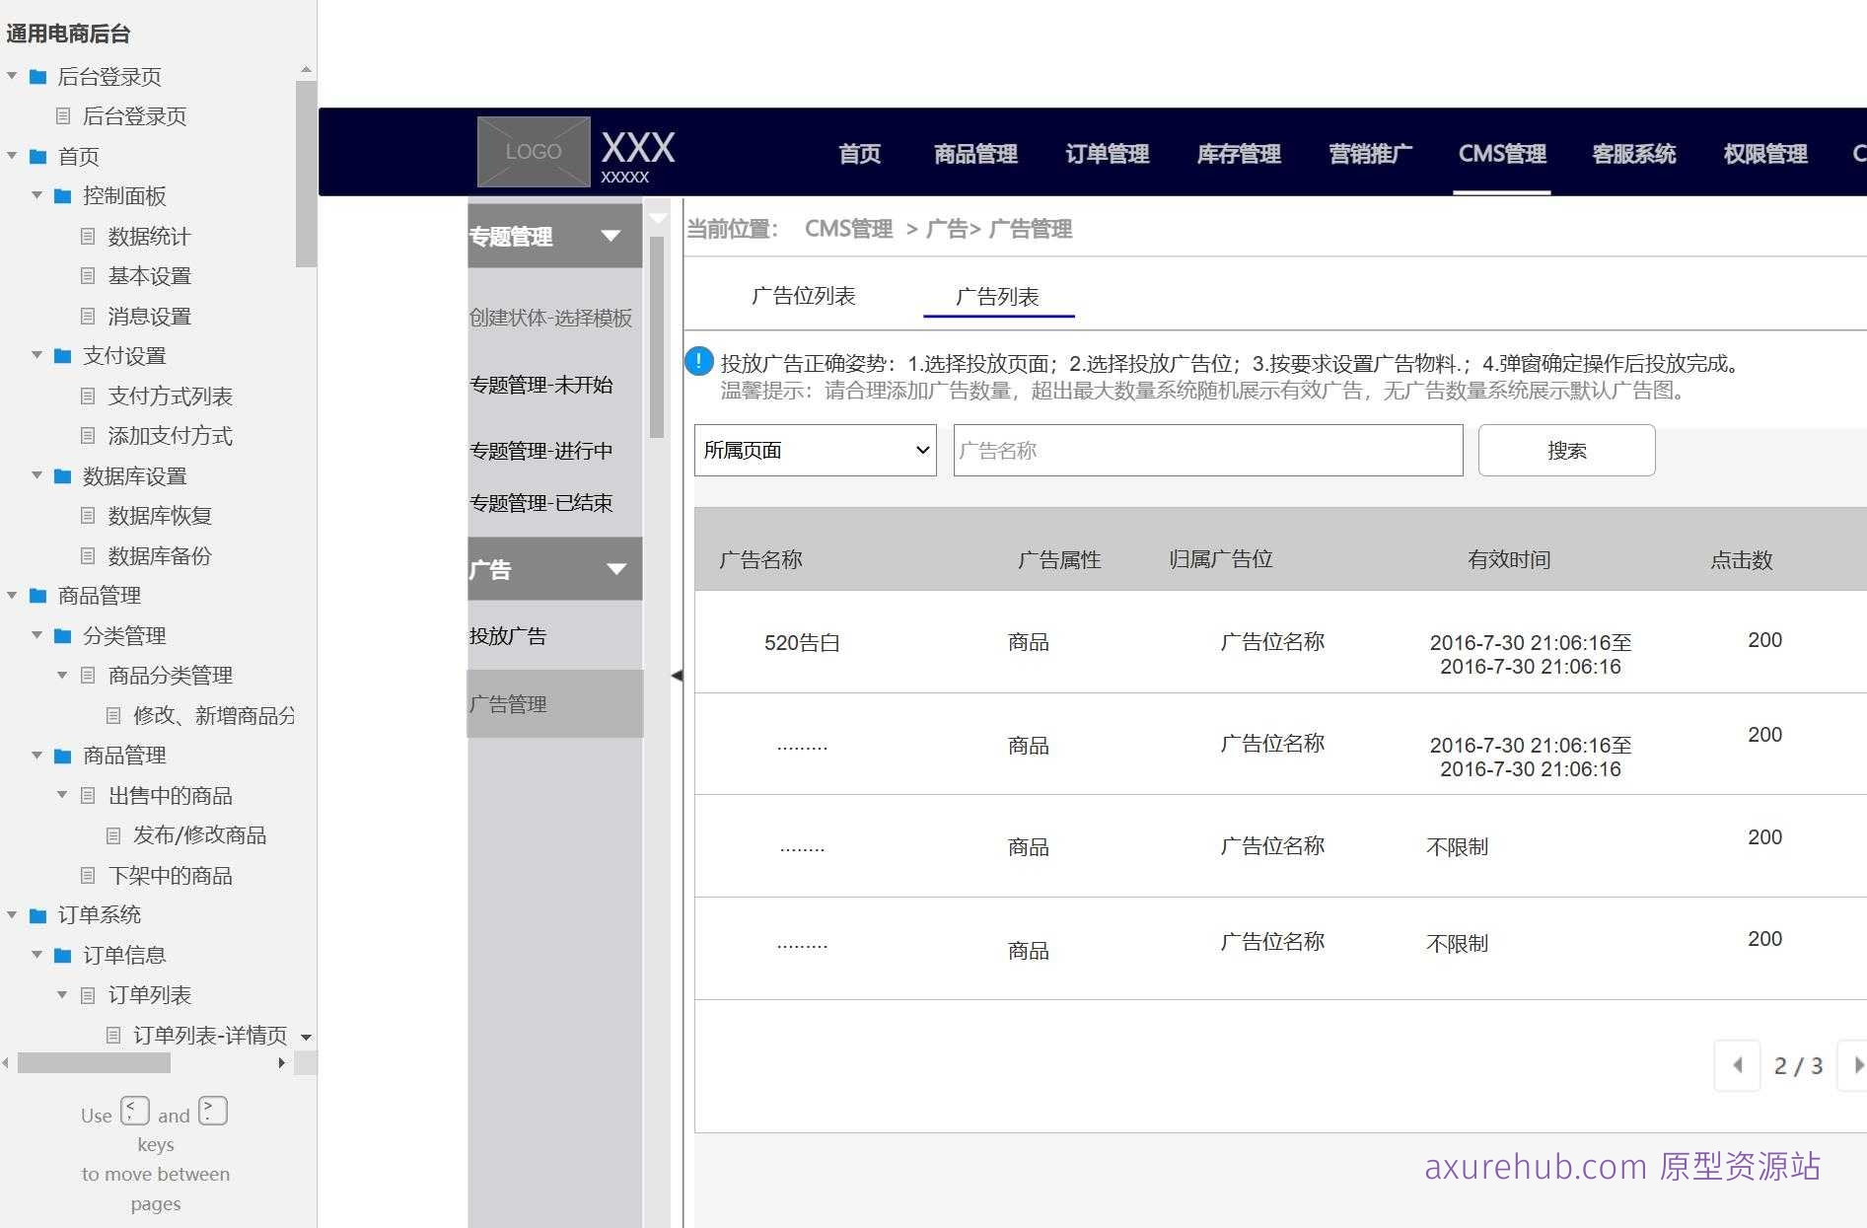Click the blue info icon beside the ad tips
Viewport: 1867px width, 1228px height.
pos(698,362)
